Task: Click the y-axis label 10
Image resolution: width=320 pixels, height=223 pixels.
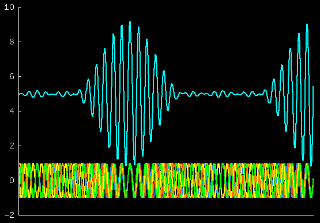Action: [x=9, y=8]
